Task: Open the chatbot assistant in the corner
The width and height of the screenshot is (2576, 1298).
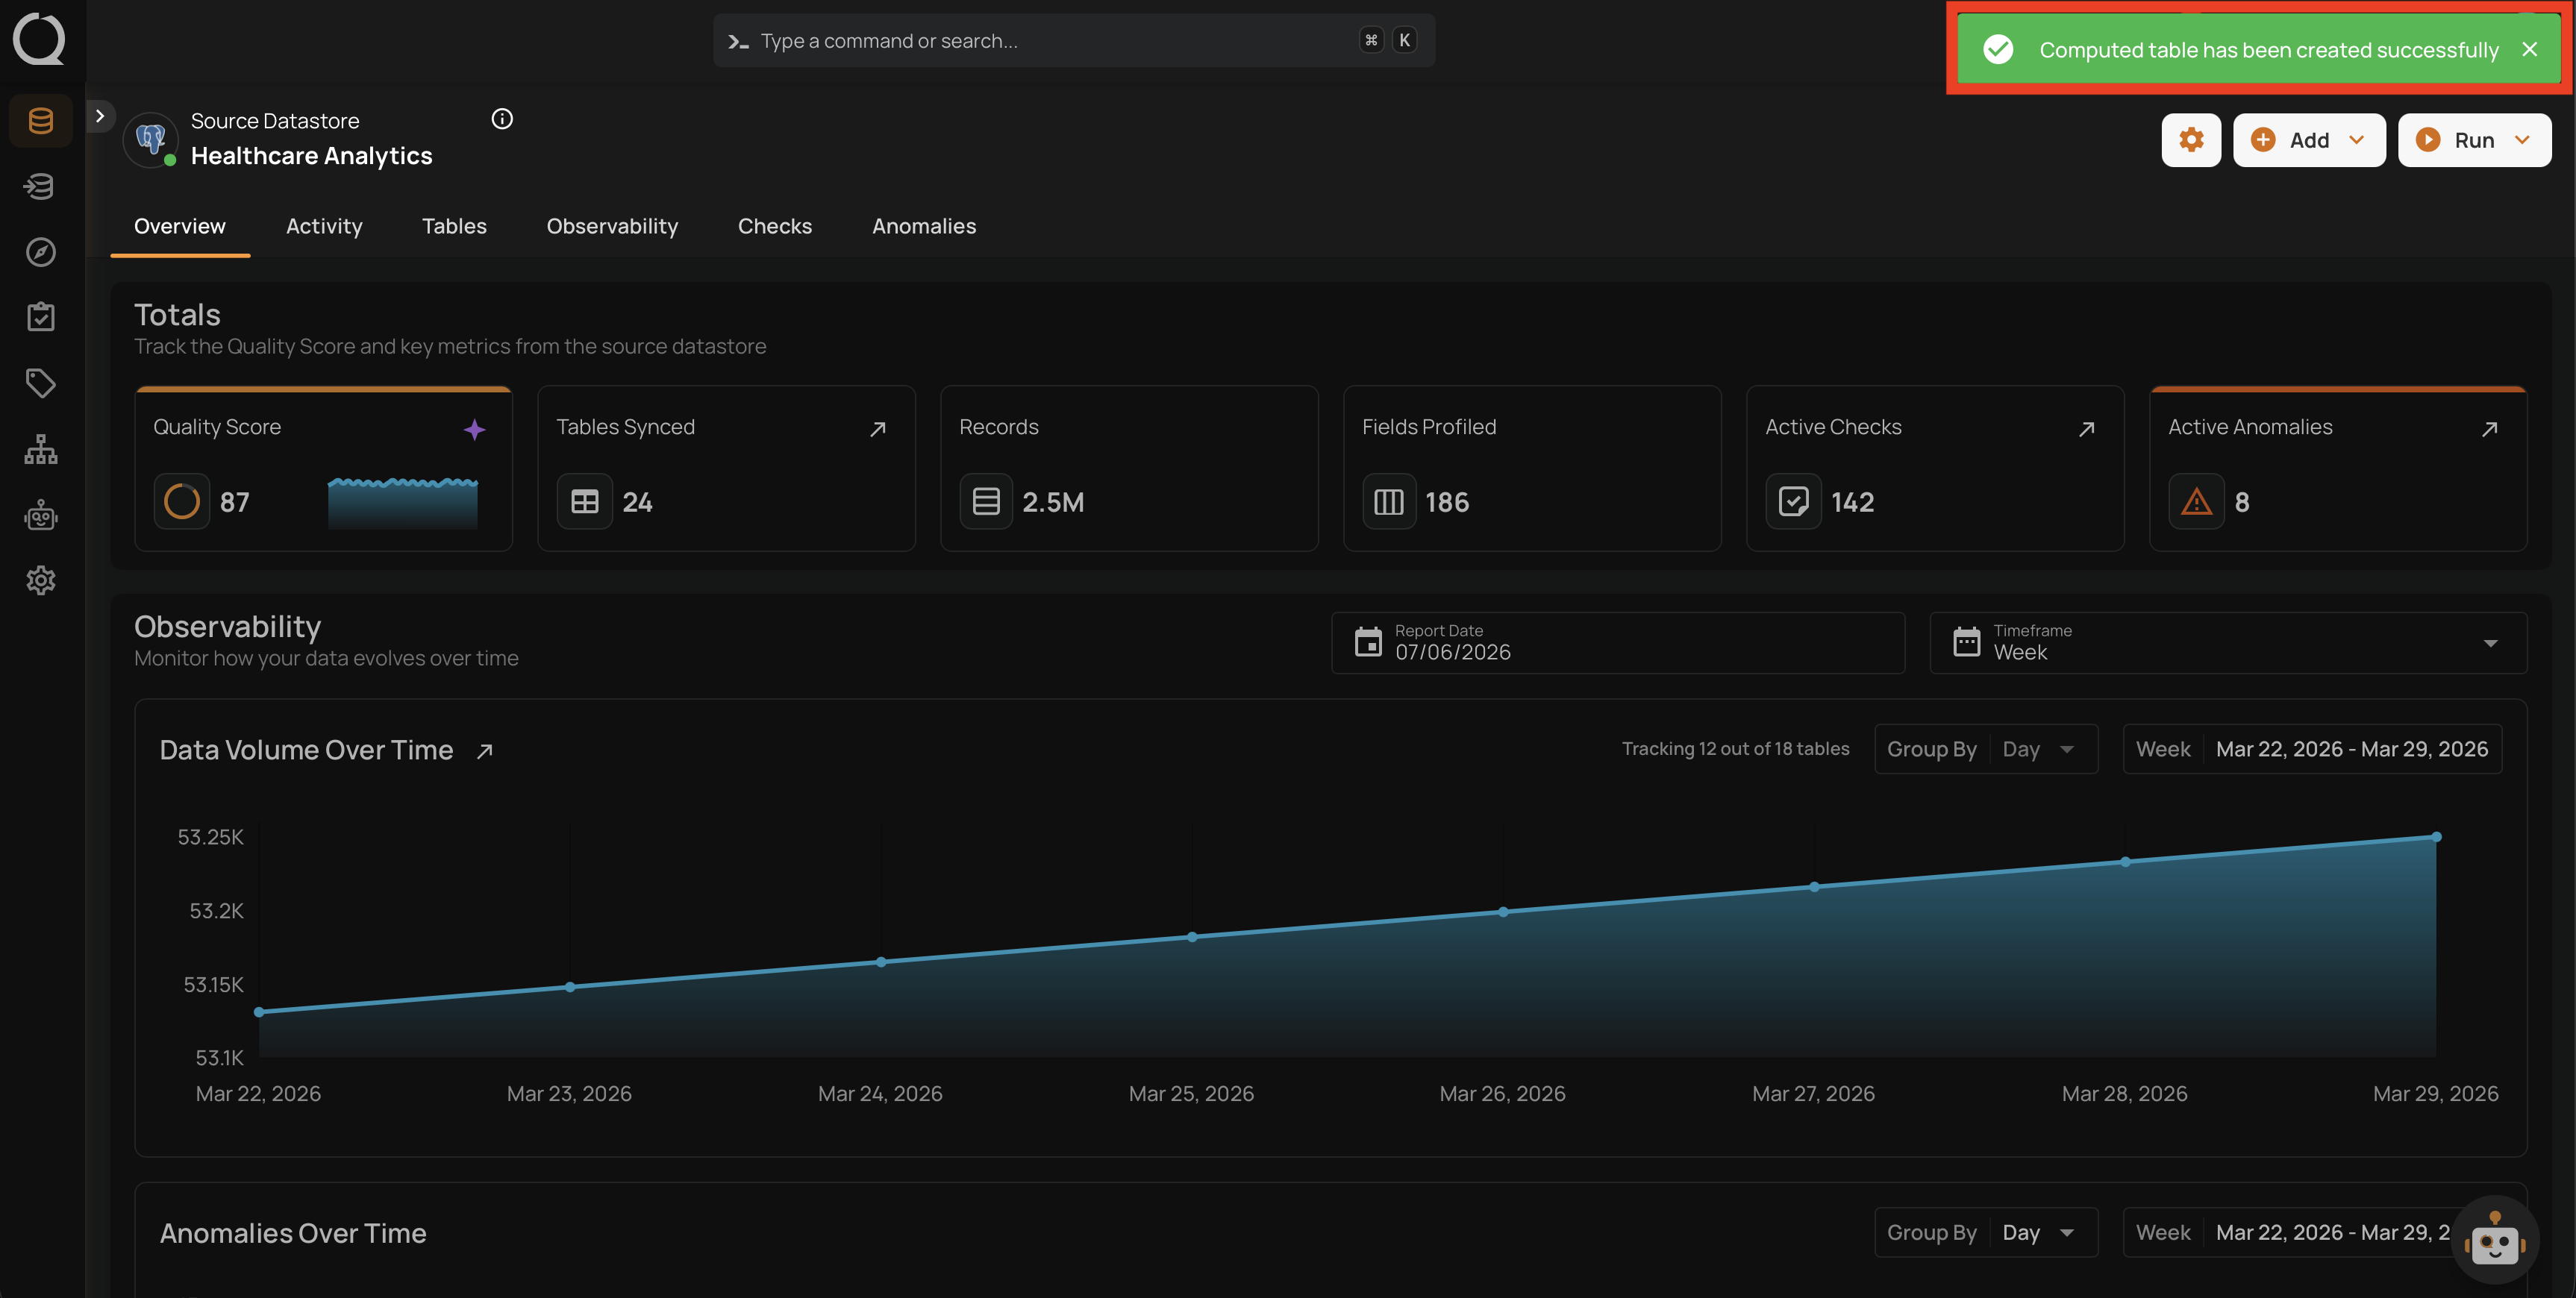Action: point(2495,1240)
